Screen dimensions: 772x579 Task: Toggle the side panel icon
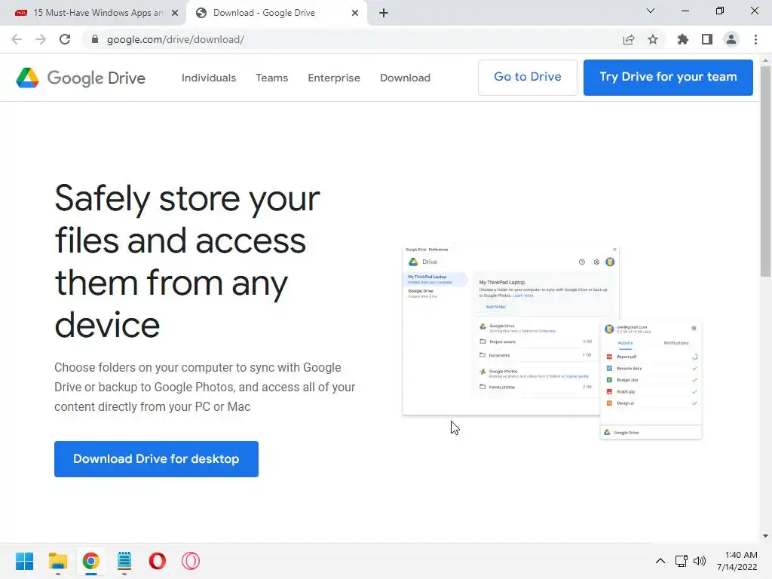point(707,39)
